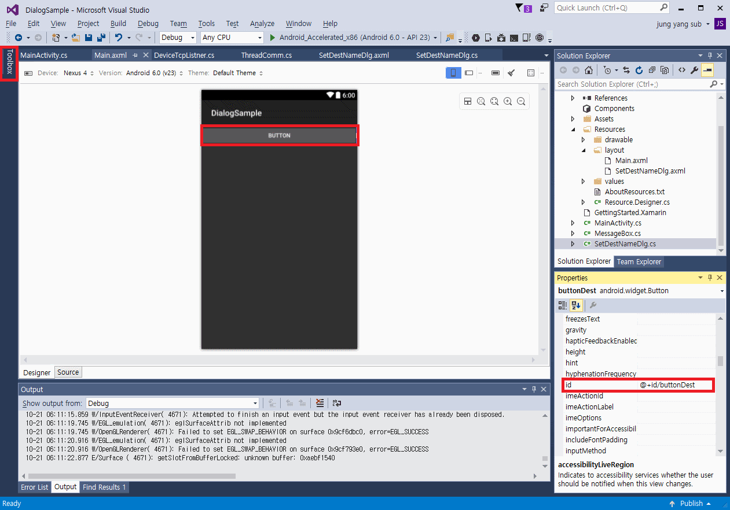The height and width of the screenshot is (510, 730).
Task: Click the New Project toolbar icon
Action: [56, 38]
